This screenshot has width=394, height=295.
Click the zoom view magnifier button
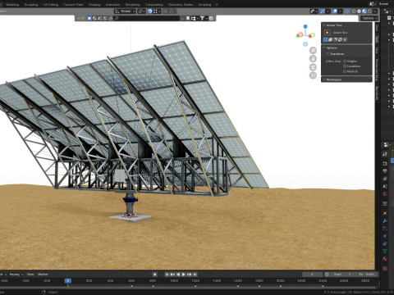313,51
